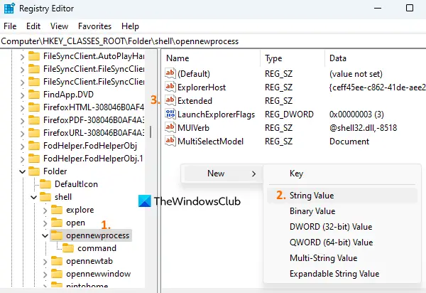Screen dimensions: 426x293
Task: Click the FodHelper.FodHelperObj.1 folder icon
Action: point(34,159)
